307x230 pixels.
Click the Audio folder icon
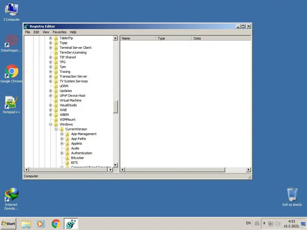[67, 148]
